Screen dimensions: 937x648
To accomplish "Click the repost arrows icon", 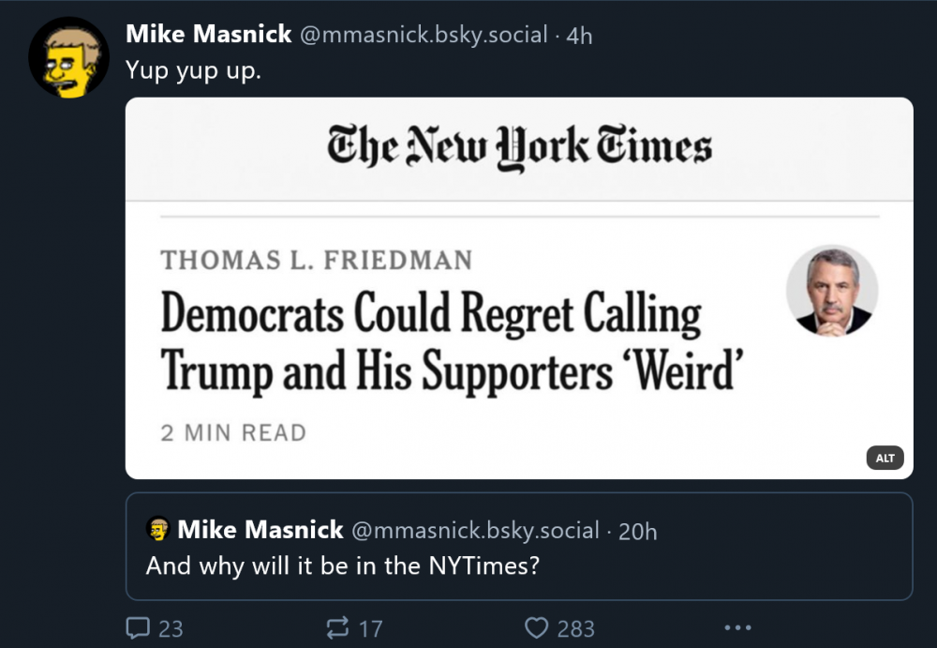I will [337, 628].
